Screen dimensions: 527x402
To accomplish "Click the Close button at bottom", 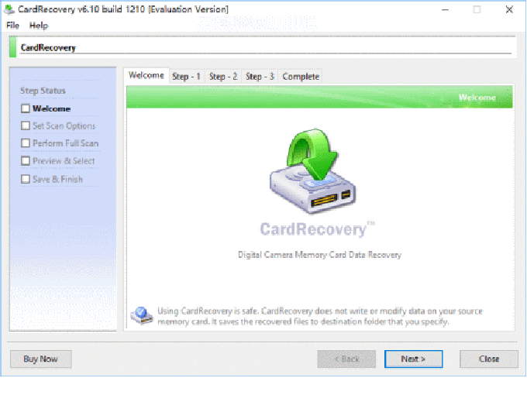I will [489, 359].
